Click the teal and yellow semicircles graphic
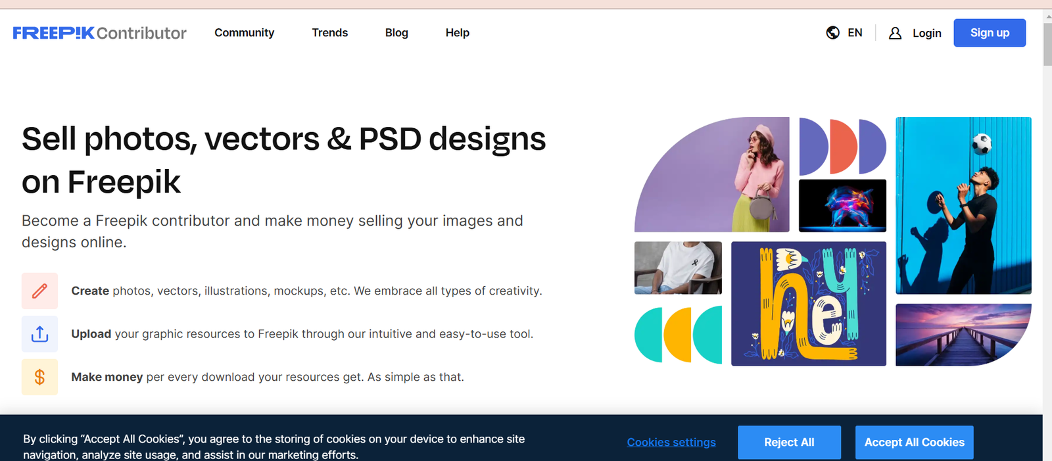 (x=678, y=335)
